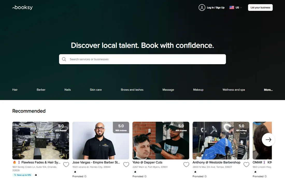285x178 pixels.
Task: Open Anthony @ Westside Barbershop photo
Action: [221, 140]
